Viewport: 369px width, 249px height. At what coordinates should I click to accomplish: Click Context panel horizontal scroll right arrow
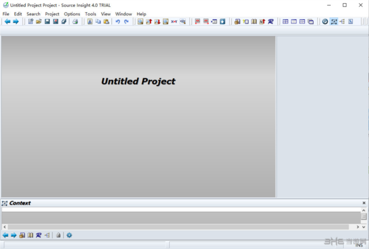[x=358, y=227]
